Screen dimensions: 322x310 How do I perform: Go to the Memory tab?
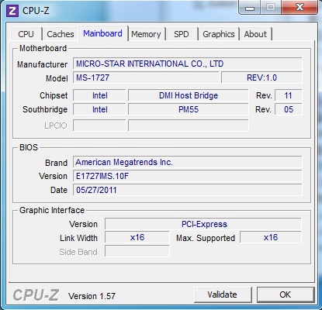pos(146,34)
